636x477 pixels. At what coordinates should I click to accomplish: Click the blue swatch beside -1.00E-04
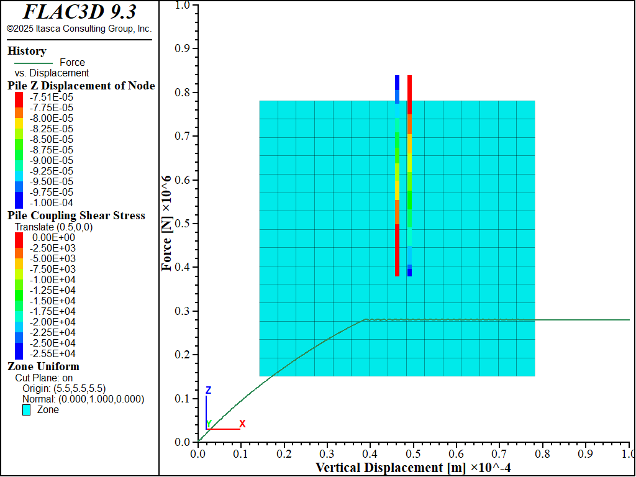point(19,202)
